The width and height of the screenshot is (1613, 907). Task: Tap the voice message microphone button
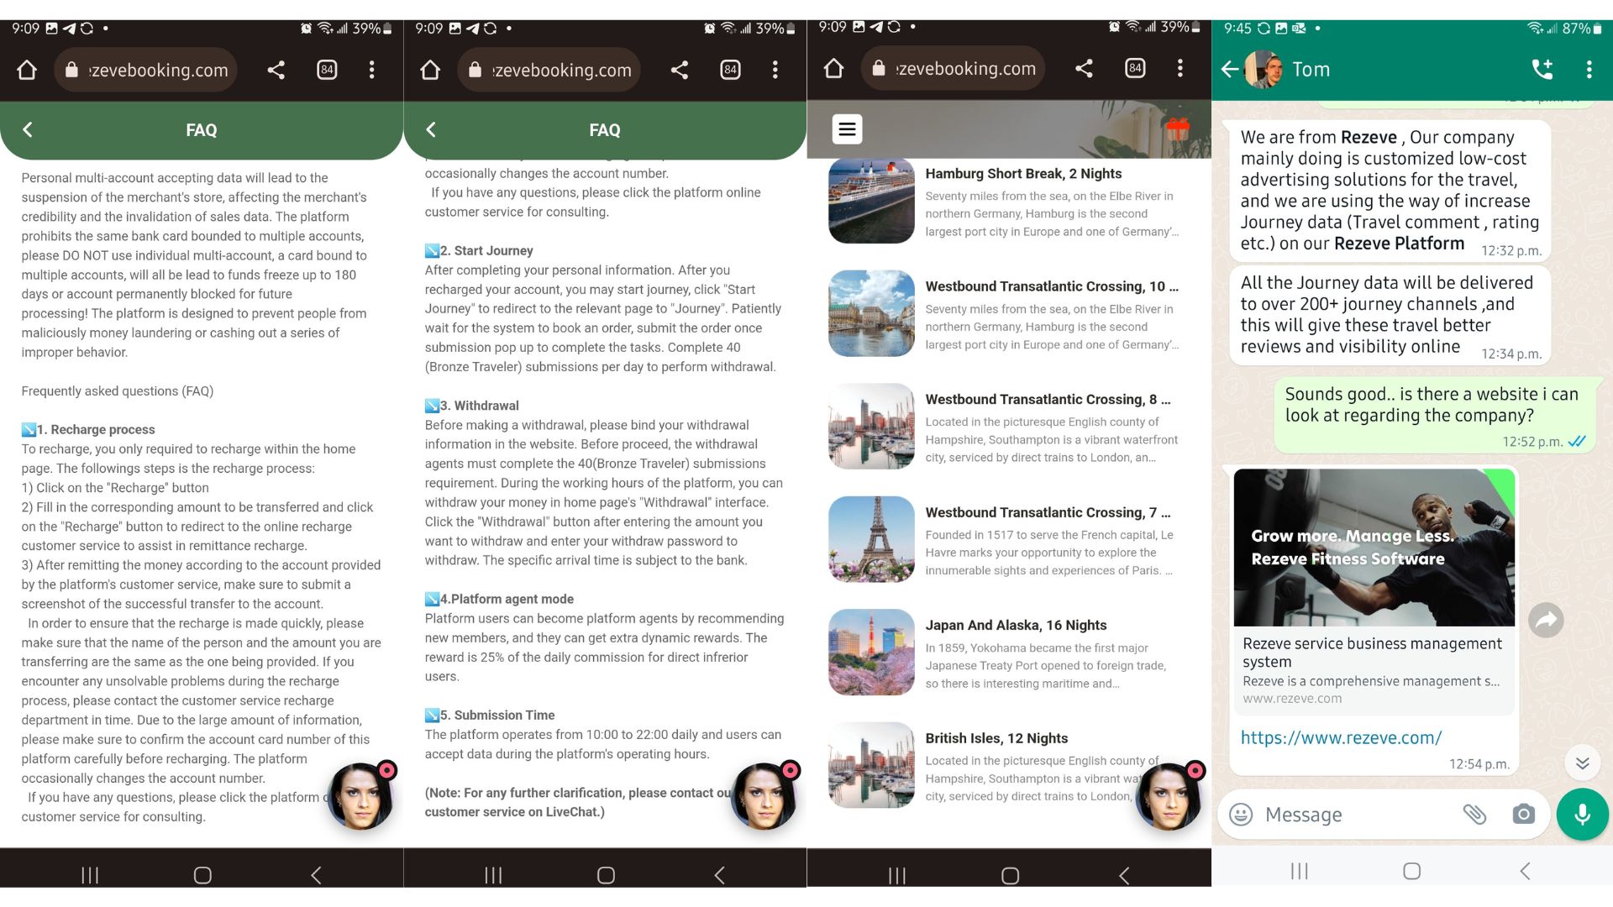point(1582,814)
